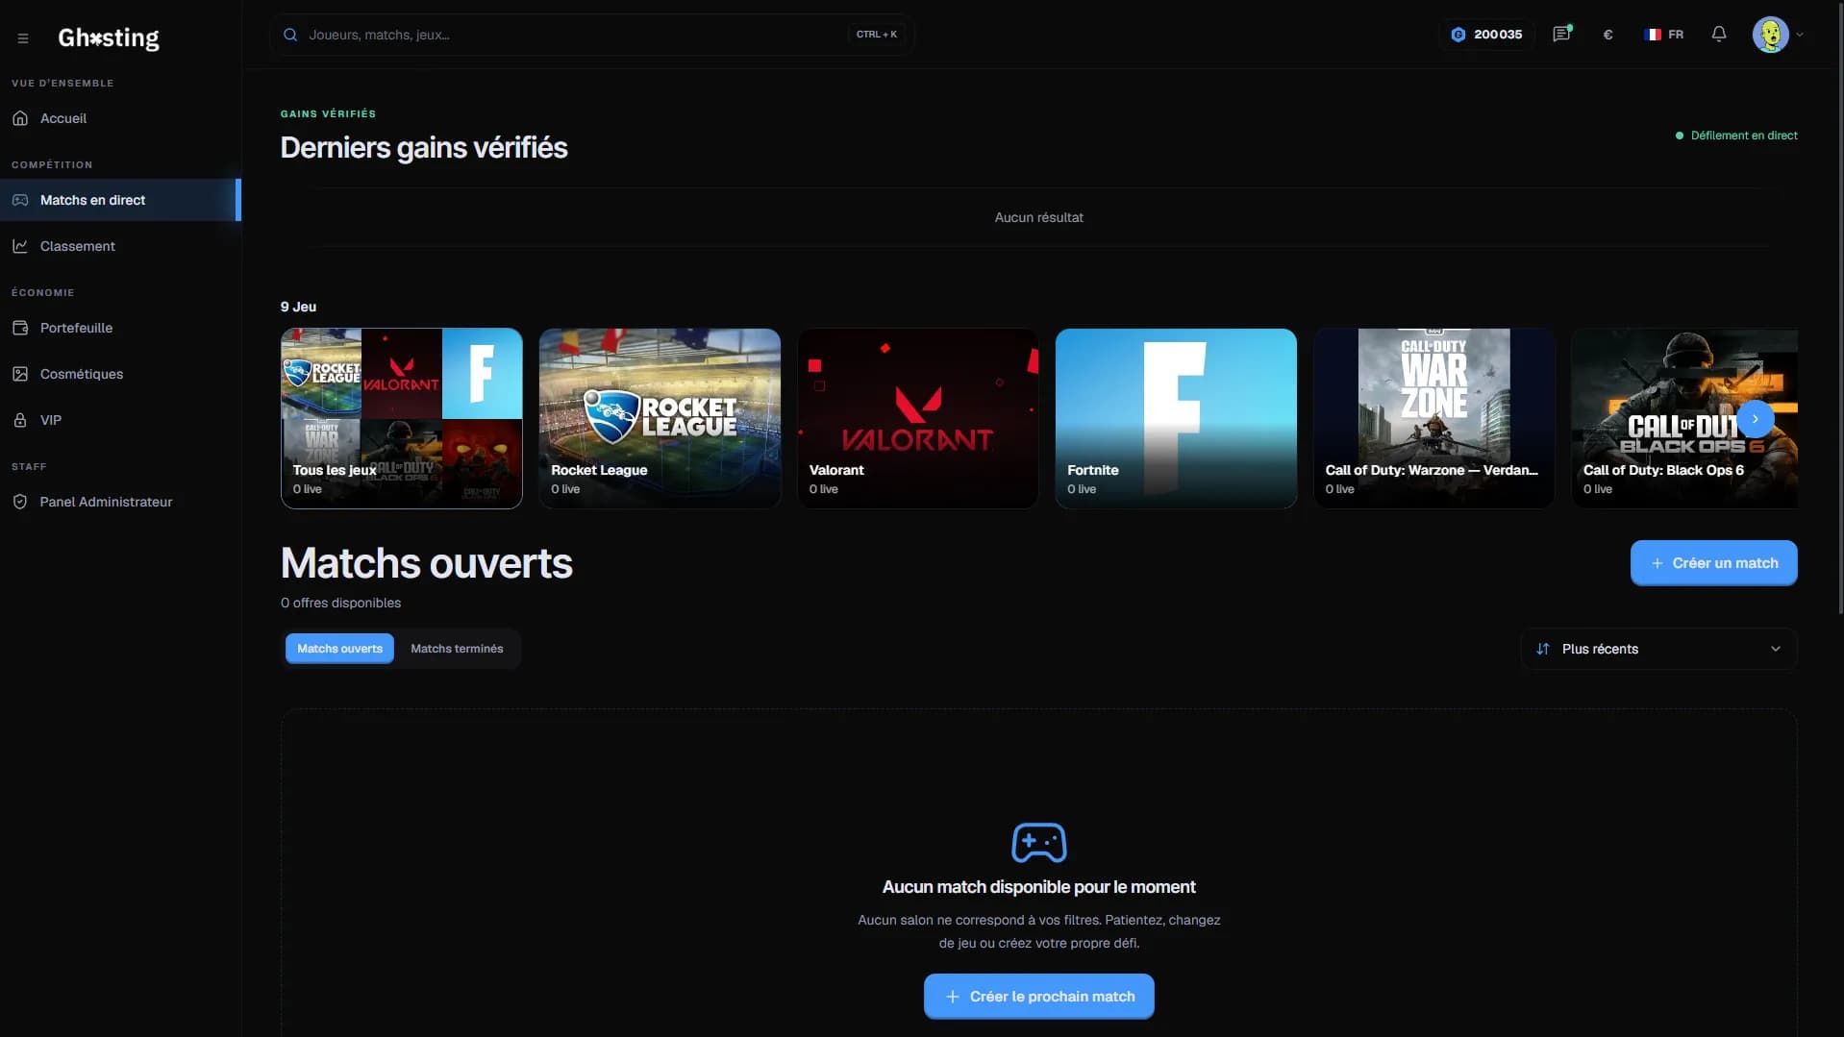Viewport: 1844px width, 1037px height.
Task: Select the Rocket League game card
Action: [660, 418]
